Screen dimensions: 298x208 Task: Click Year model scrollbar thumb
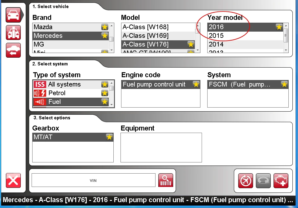[x=286, y=35]
